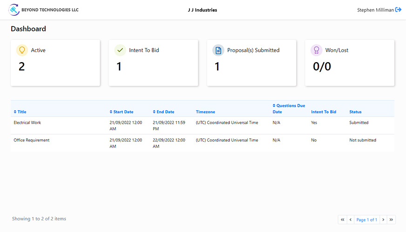The width and height of the screenshot is (406, 232).
Task: Click the Page 1 of 1 indicator
Action: pos(366,219)
